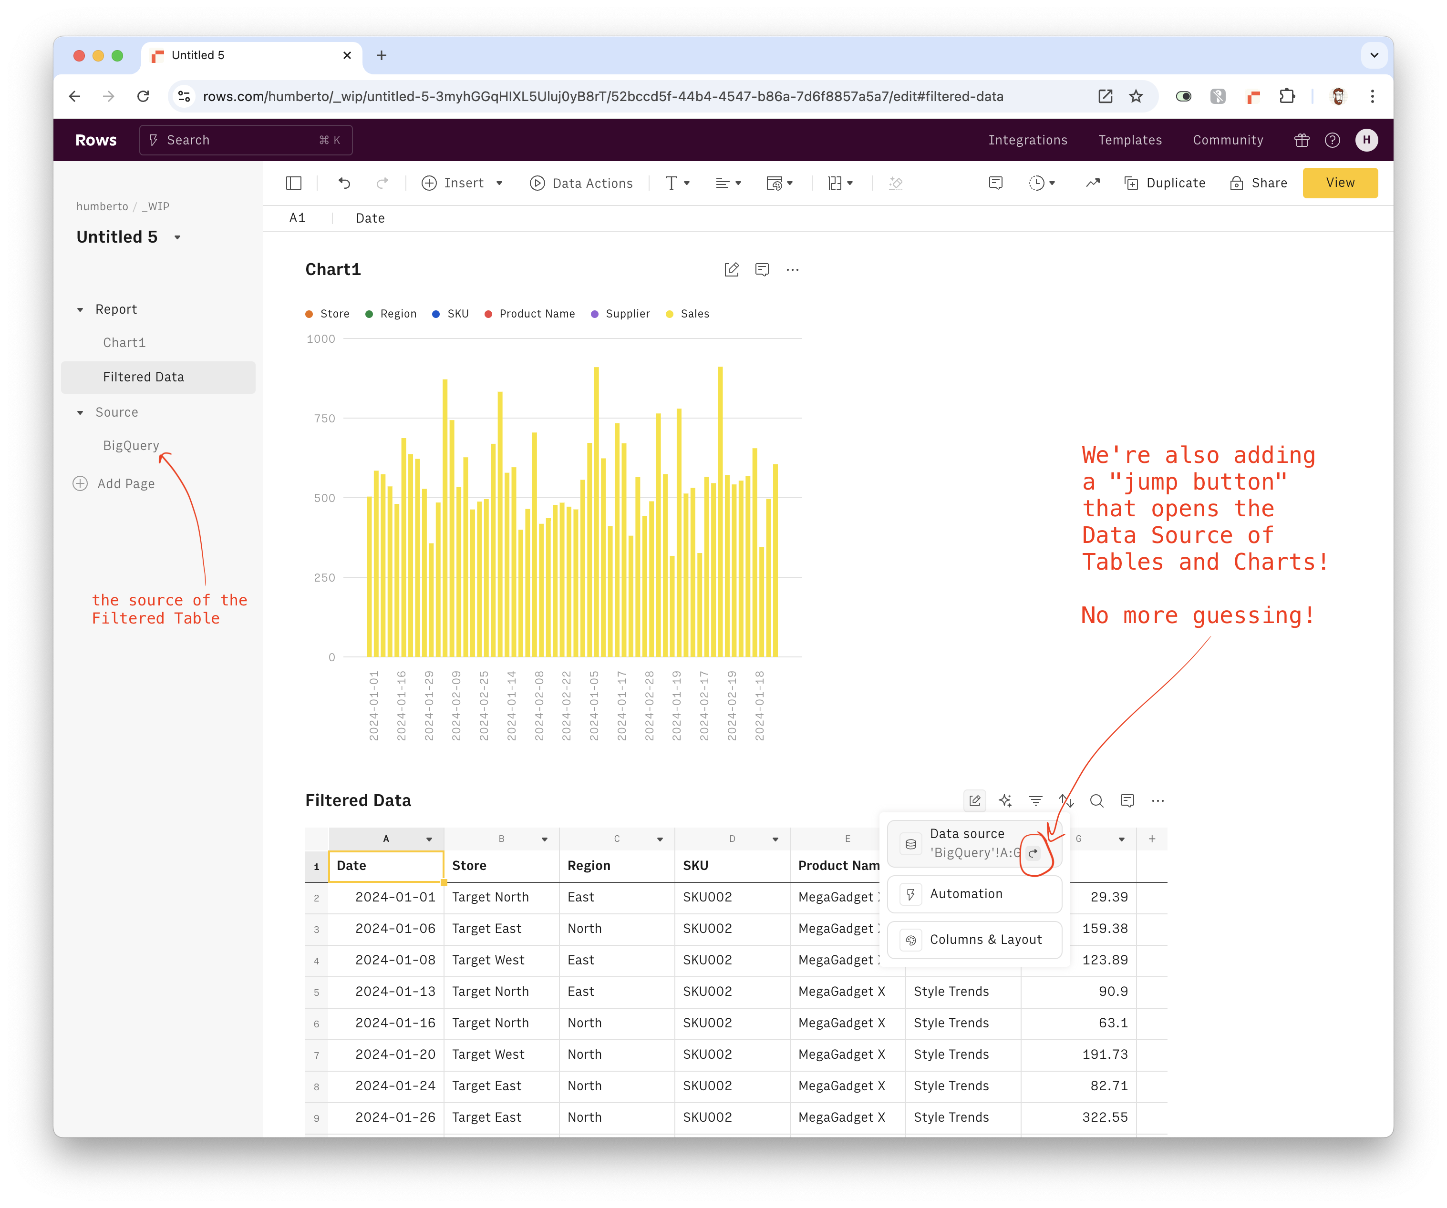1447x1208 pixels.
Task: Click the clear formatting eraser icon
Action: pyautogui.click(x=896, y=183)
